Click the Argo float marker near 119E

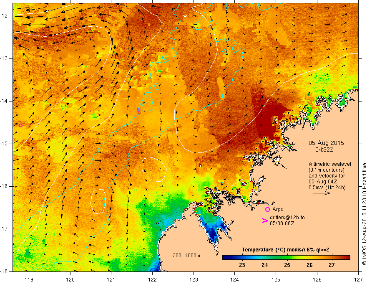coord(20,126)
